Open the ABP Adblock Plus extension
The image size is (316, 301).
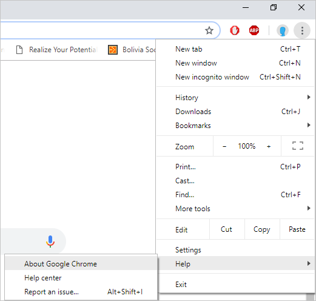coord(254,30)
